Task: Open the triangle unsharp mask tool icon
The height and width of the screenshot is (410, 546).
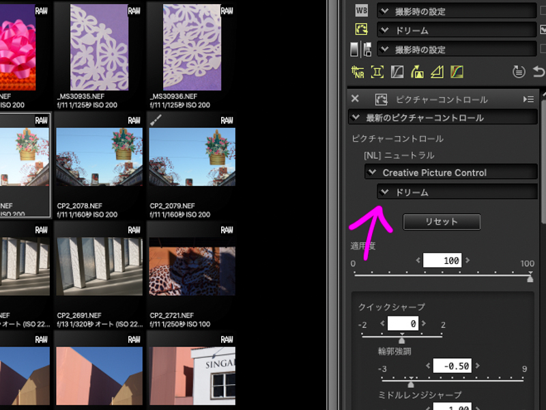Action: pyautogui.click(x=437, y=72)
